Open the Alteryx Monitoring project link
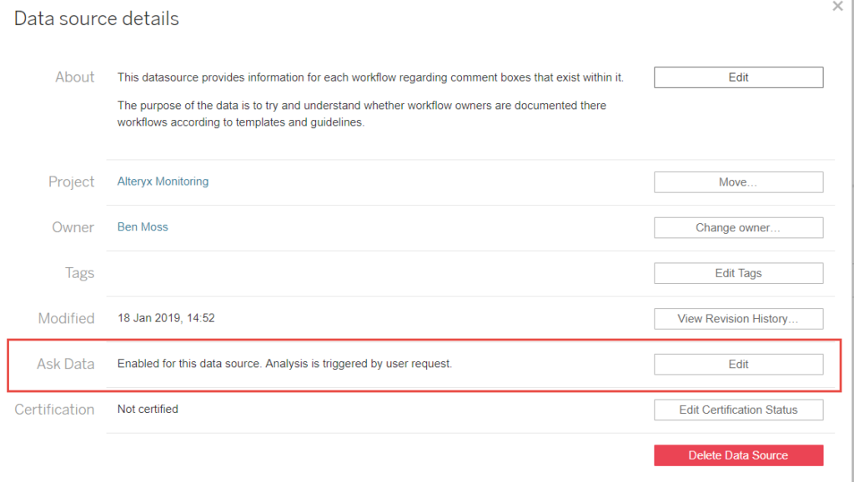Viewport: 854px width, 482px height. click(x=163, y=181)
